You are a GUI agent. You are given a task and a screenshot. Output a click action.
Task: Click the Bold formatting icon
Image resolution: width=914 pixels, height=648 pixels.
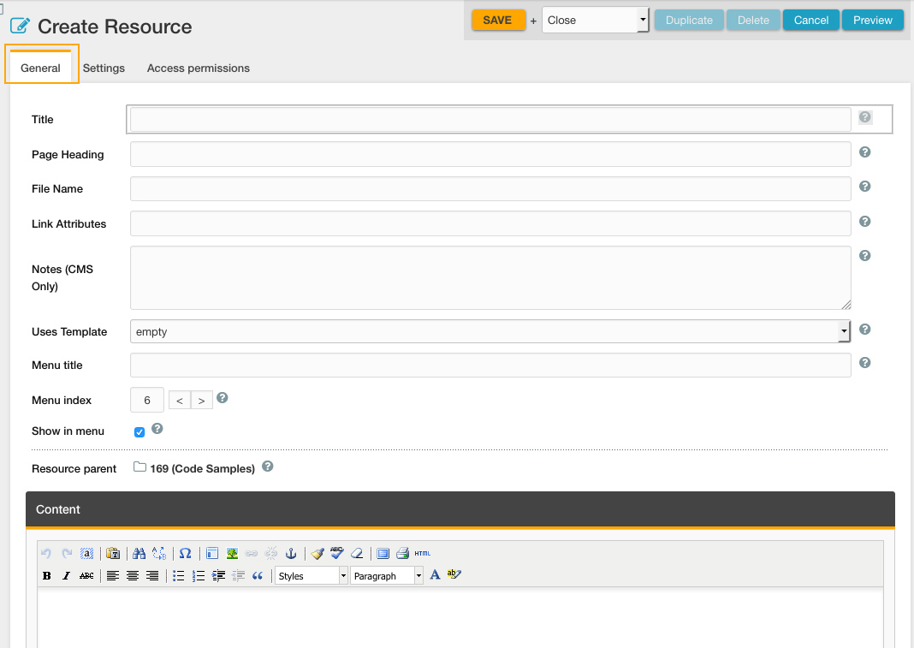pos(47,576)
